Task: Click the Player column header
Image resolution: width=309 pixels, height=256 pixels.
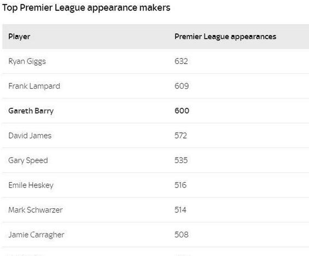Action: (x=19, y=37)
